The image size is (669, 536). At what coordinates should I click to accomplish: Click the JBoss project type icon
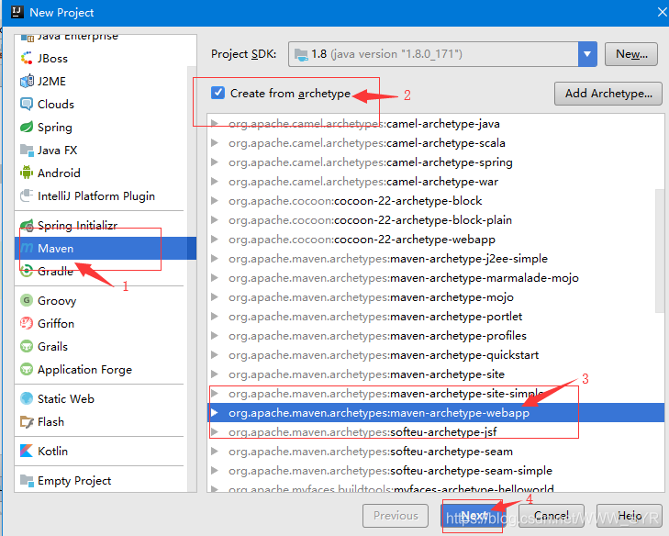point(27,58)
